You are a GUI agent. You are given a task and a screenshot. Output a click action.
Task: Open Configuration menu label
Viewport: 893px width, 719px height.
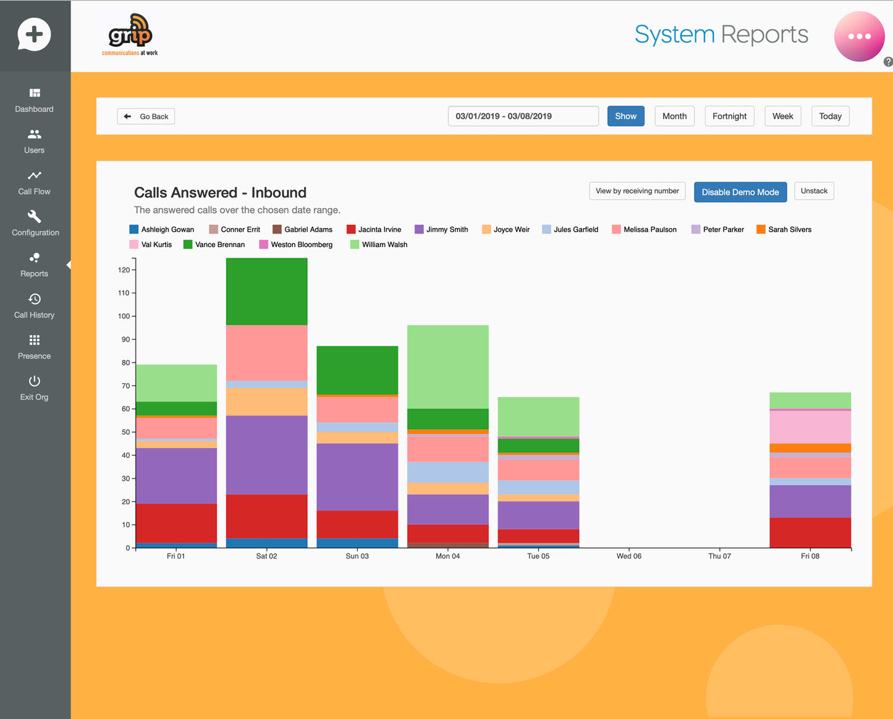[35, 233]
